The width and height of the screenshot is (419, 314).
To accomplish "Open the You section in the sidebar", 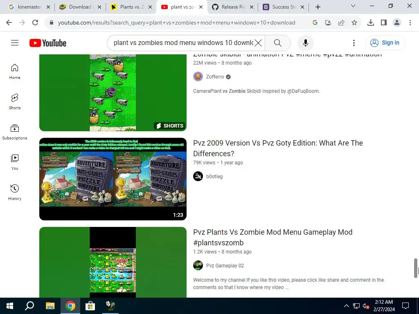I will [15, 162].
